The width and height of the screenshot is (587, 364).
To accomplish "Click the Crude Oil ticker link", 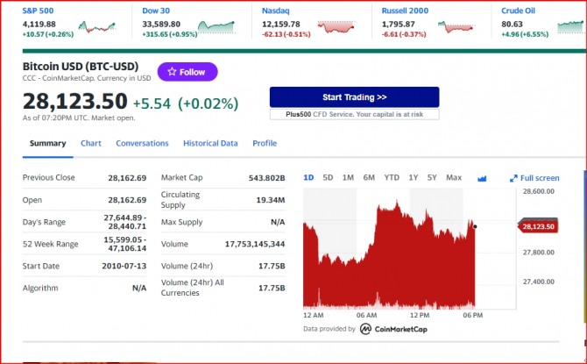I will [x=518, y=11].
